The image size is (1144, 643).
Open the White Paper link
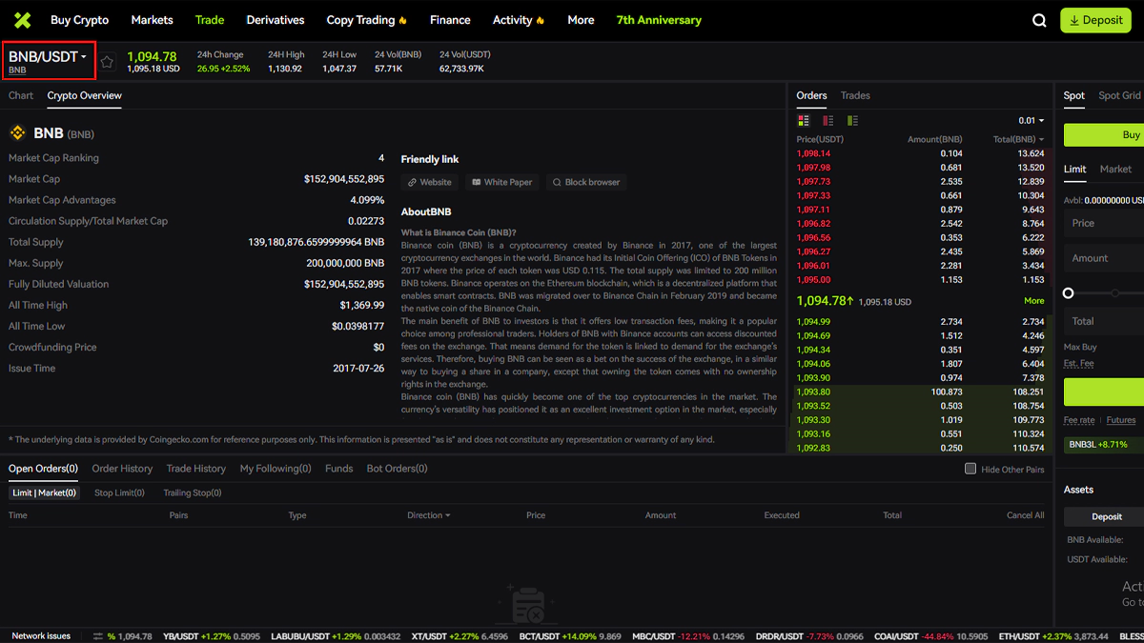pos(501,182)
